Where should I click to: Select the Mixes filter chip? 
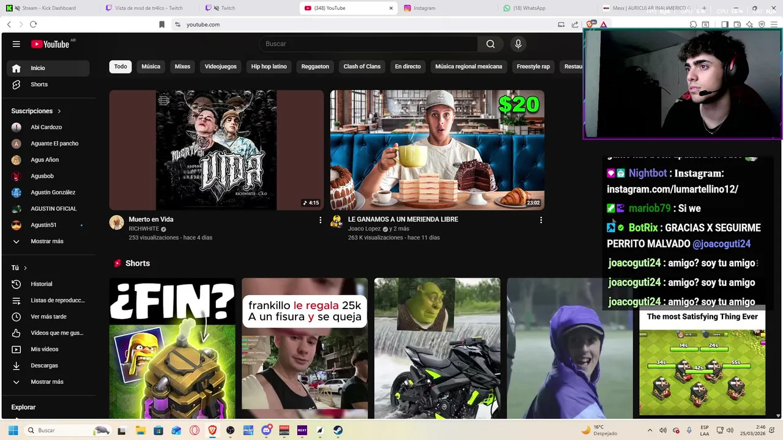coord(182,67)
